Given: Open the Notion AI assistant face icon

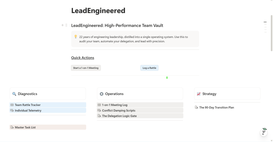Looking at the screenshot, I should coord(264,132).
